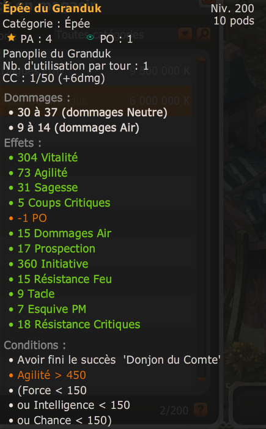Click the orange question mark help icon
The image size is (266, 429).
coord(201,410)
